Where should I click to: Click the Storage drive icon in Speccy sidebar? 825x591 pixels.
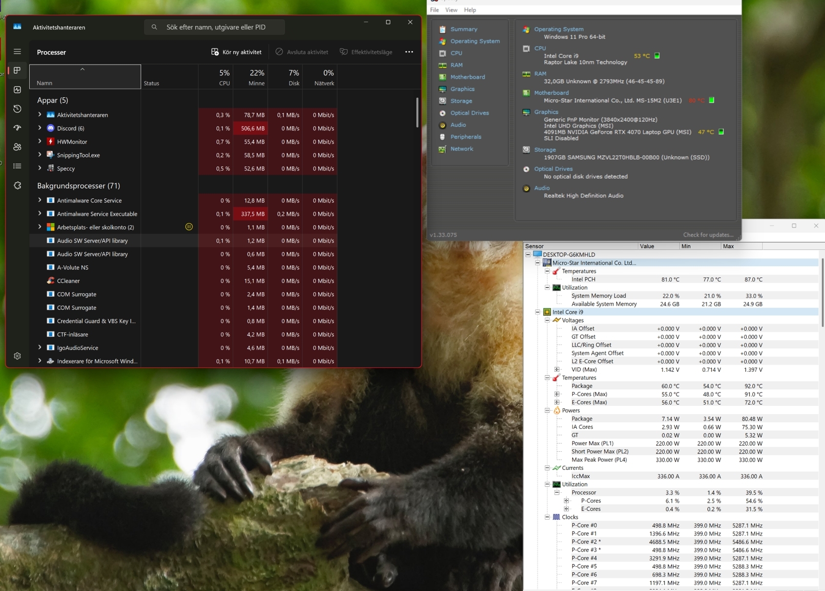(x=442, y=101)
